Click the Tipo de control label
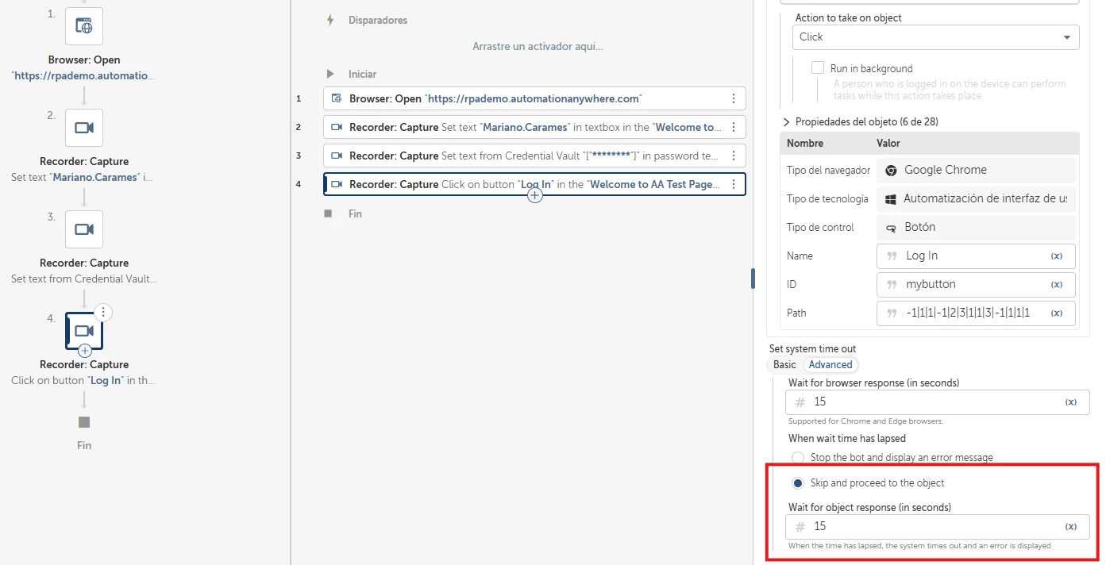 [820, 228]
